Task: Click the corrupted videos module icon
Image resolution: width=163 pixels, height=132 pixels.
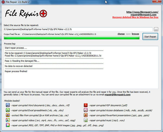Action: point(8,120)
